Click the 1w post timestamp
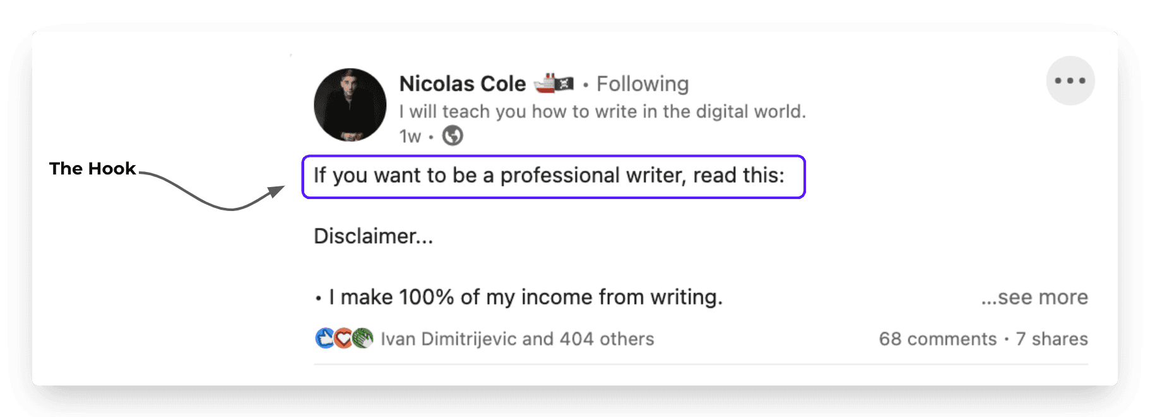This screenshot has width=1150, height=417. 410,136
